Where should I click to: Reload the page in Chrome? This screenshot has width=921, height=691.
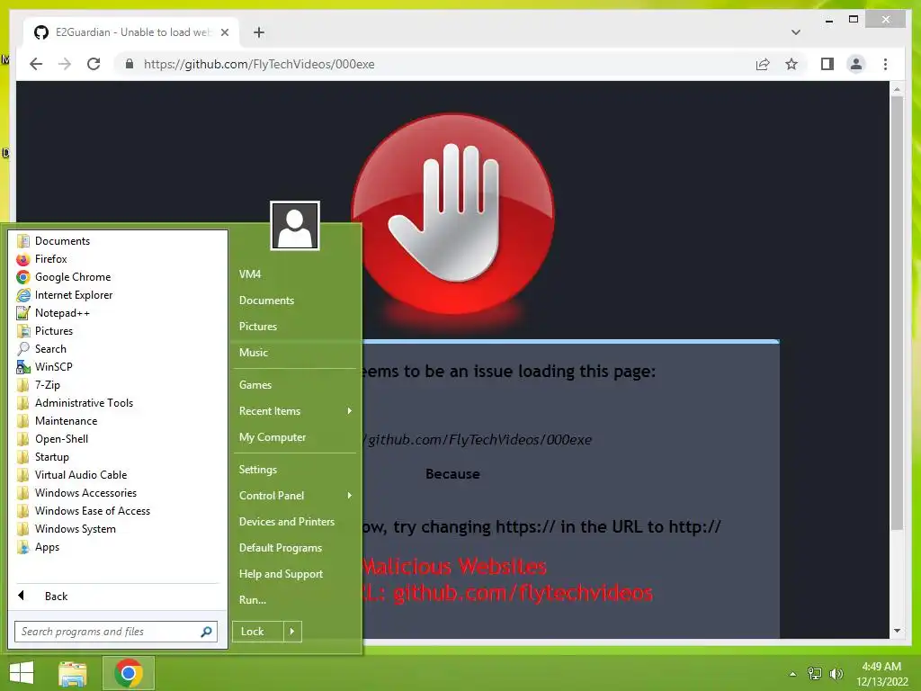(x=94, y=64)
